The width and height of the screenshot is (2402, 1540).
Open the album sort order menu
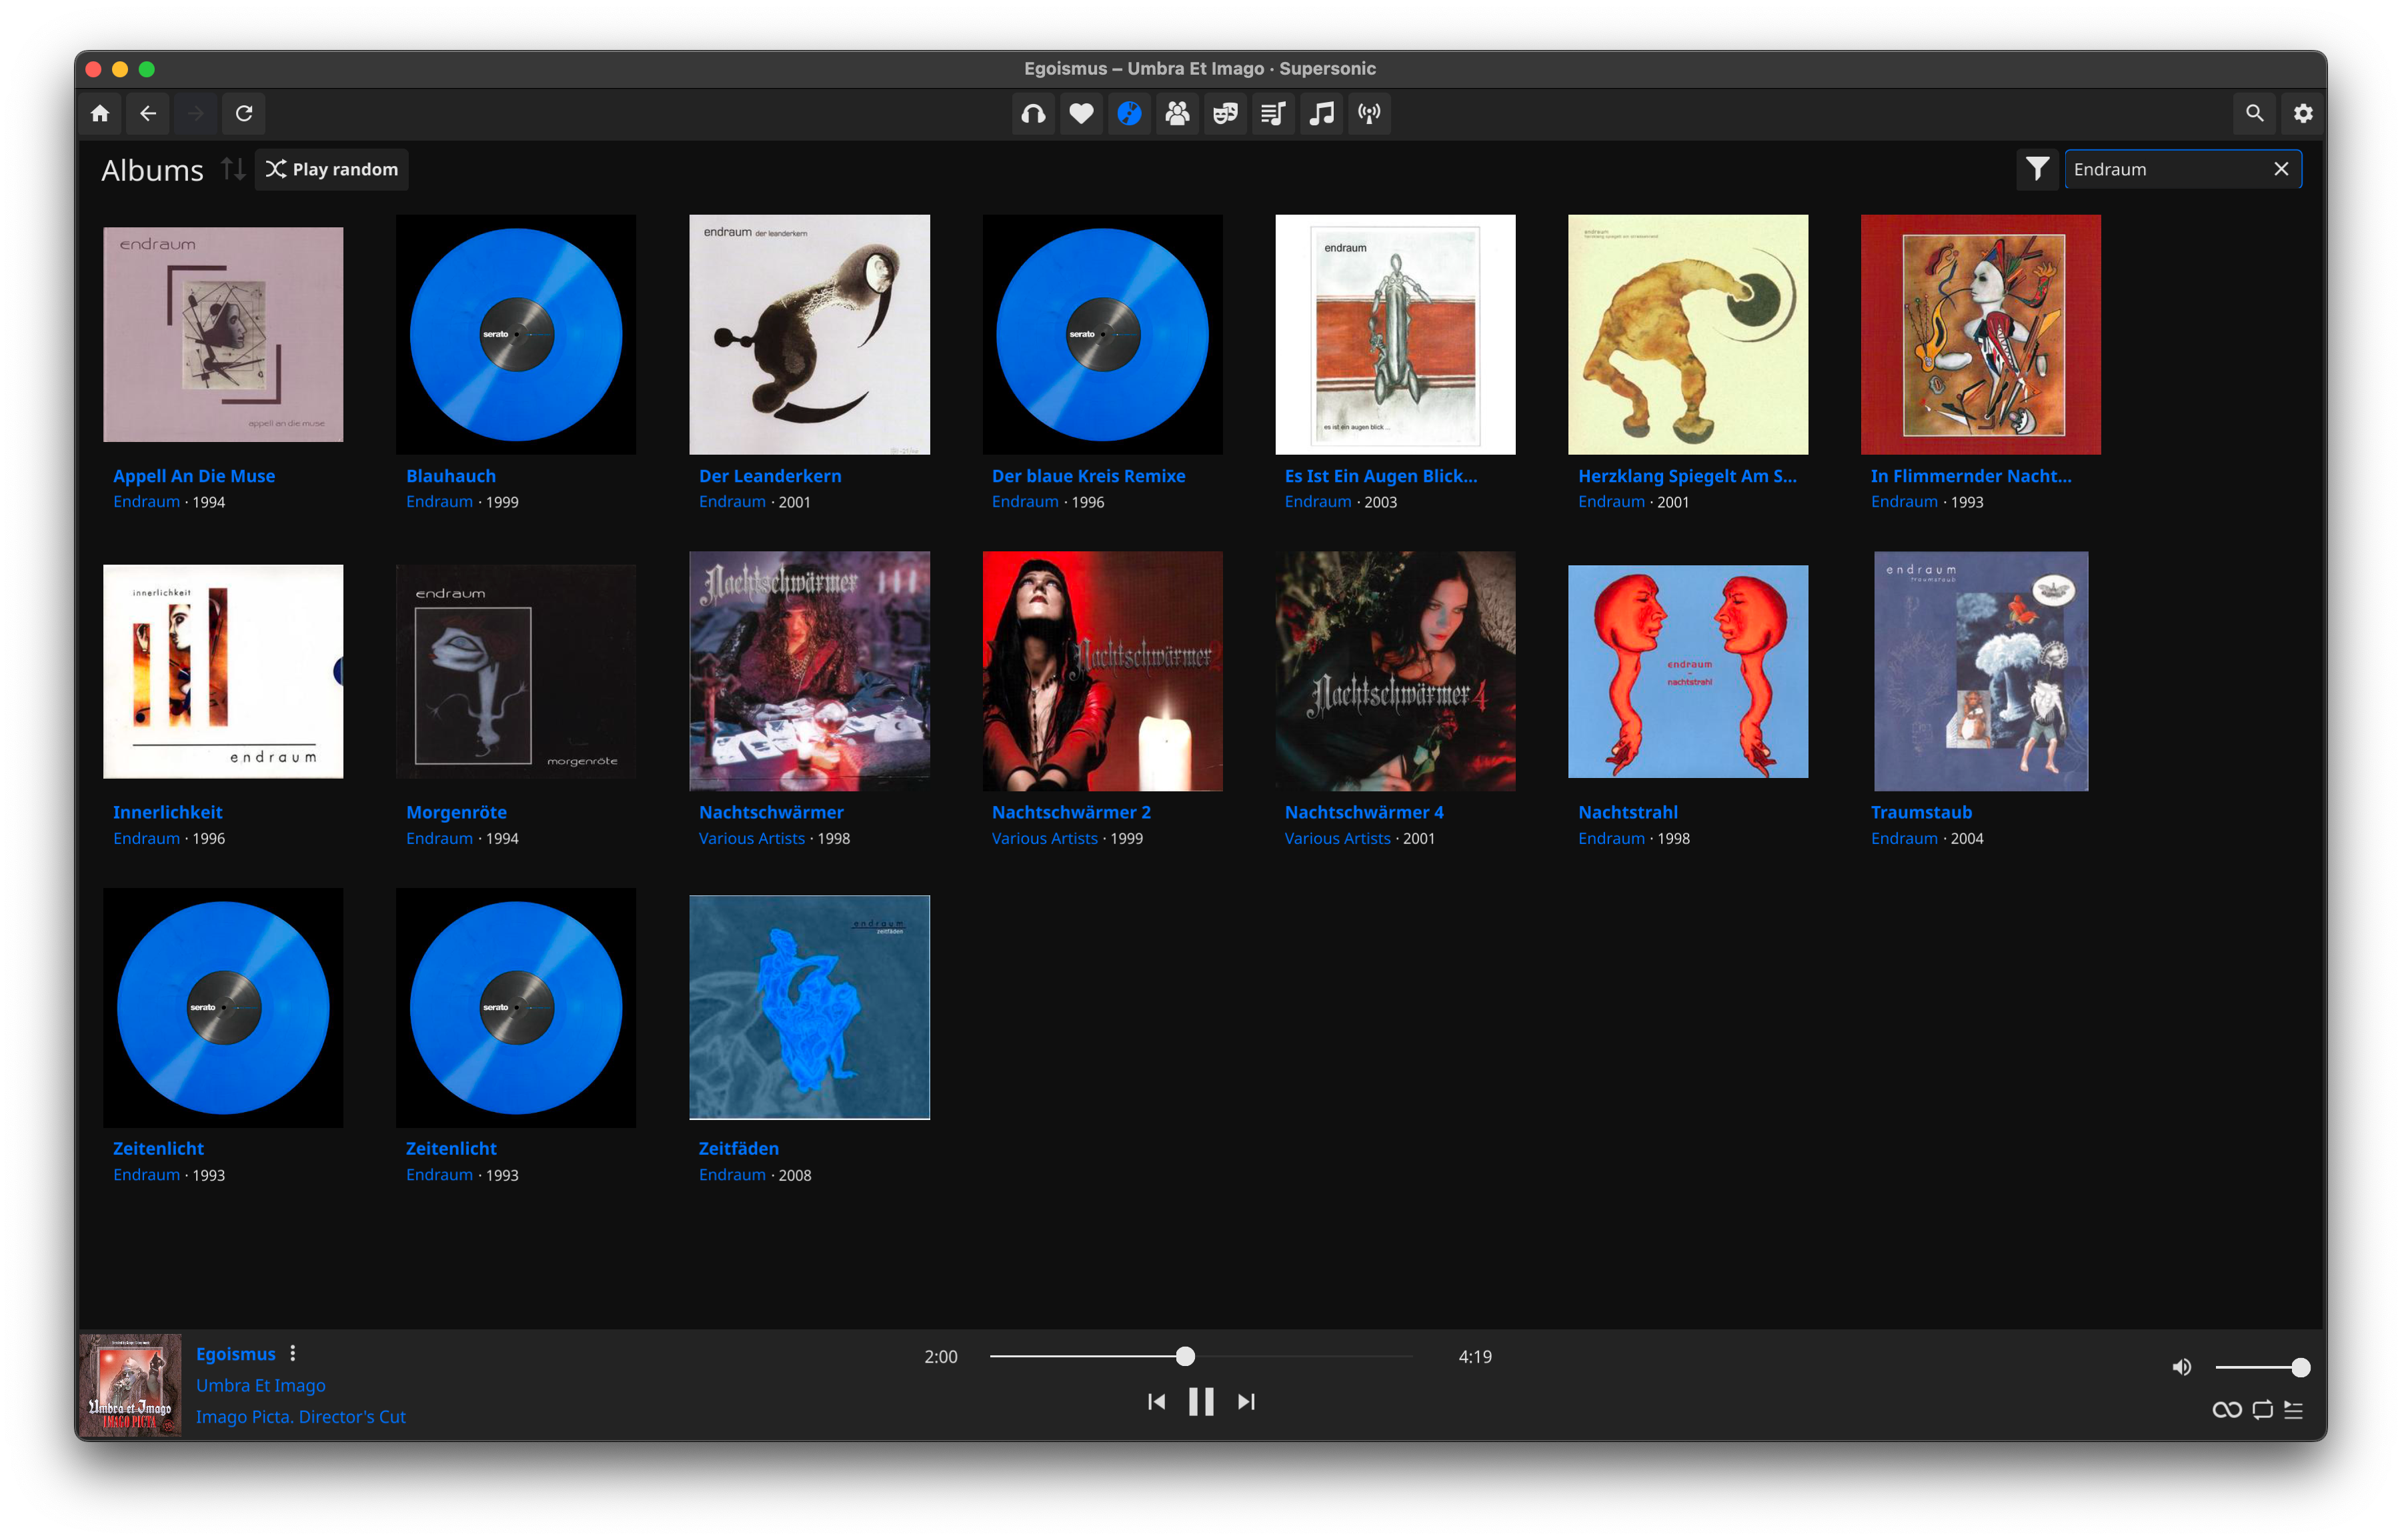point(233,169)
